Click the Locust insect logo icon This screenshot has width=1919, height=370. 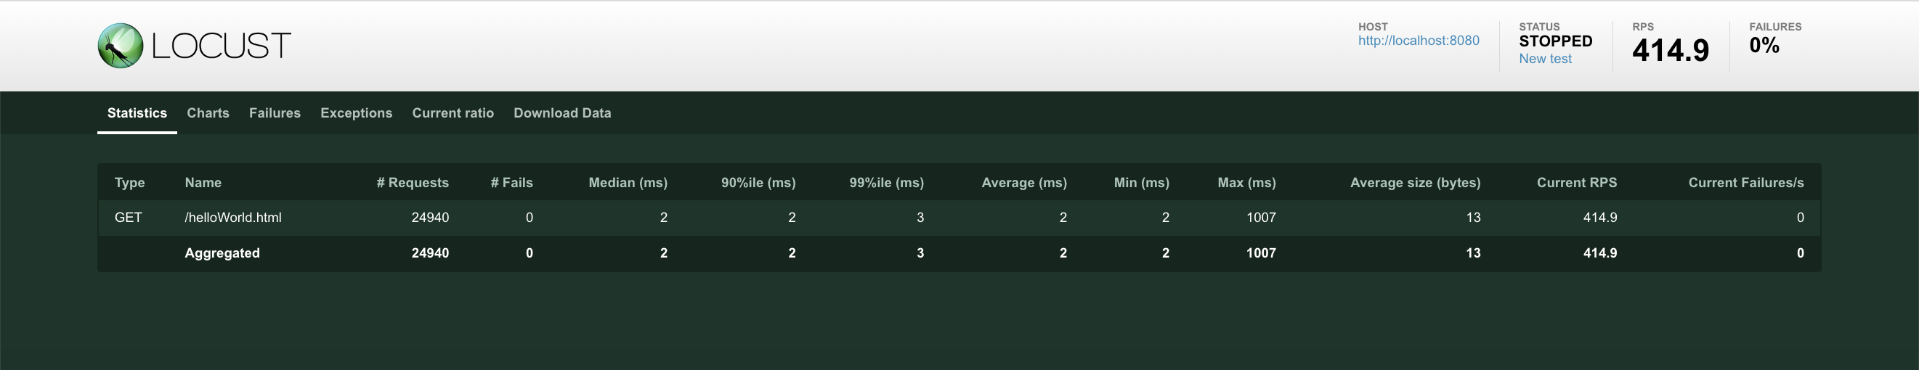click(x=120, y=46)
